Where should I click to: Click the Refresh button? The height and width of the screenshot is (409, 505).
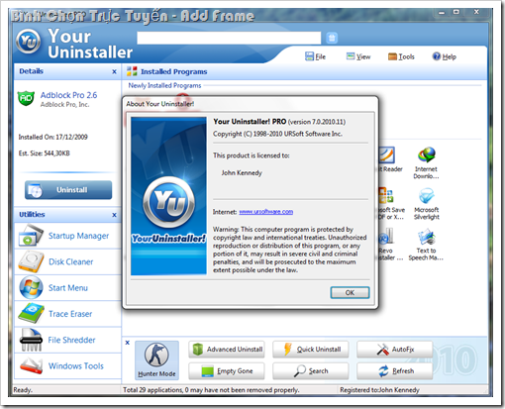point(394,371)
